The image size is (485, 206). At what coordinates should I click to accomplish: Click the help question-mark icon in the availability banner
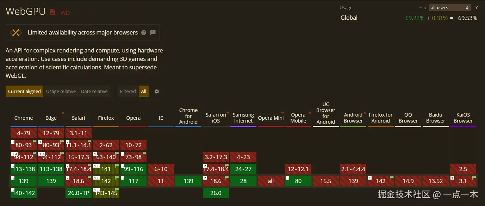(143, 32)
